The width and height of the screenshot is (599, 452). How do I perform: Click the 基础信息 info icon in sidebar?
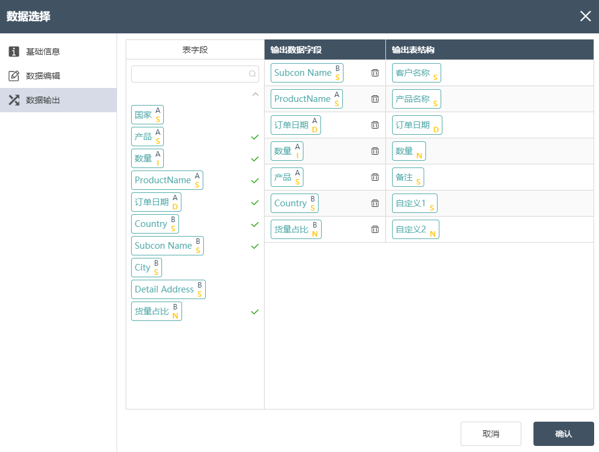click(x=14, y=52)
